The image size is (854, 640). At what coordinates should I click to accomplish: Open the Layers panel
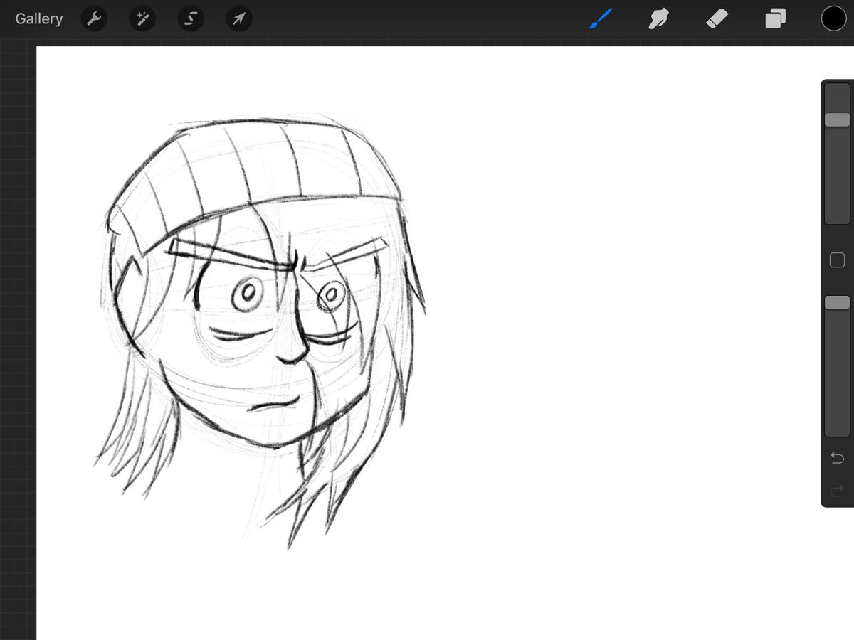[x=775, y=19]
